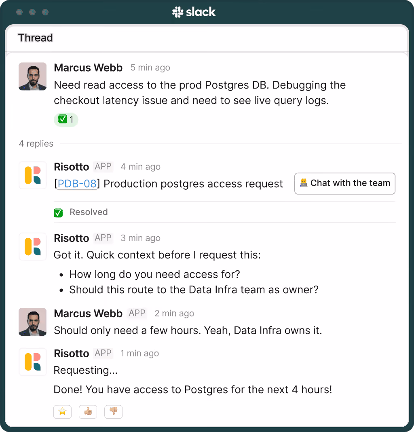This screenshot has height=432, width=414.
Task: Click the thumbs up feedback button
Action: point(88,412)
